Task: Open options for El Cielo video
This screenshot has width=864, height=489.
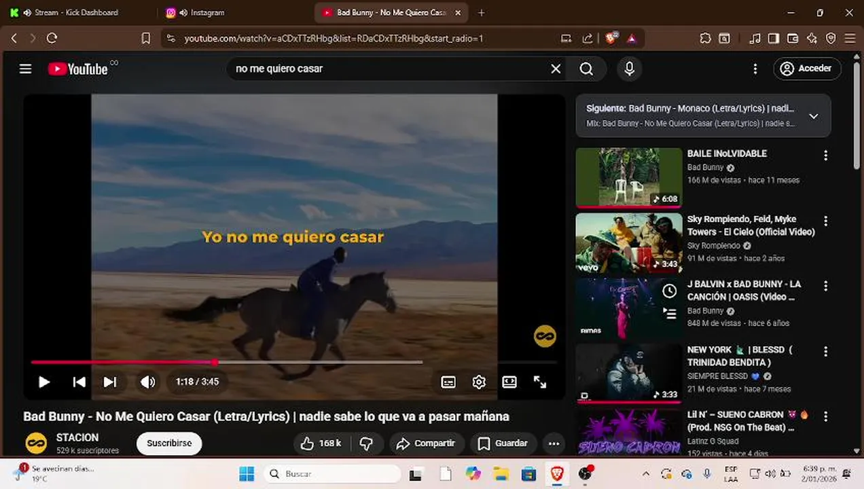Action: coord(826,221)
